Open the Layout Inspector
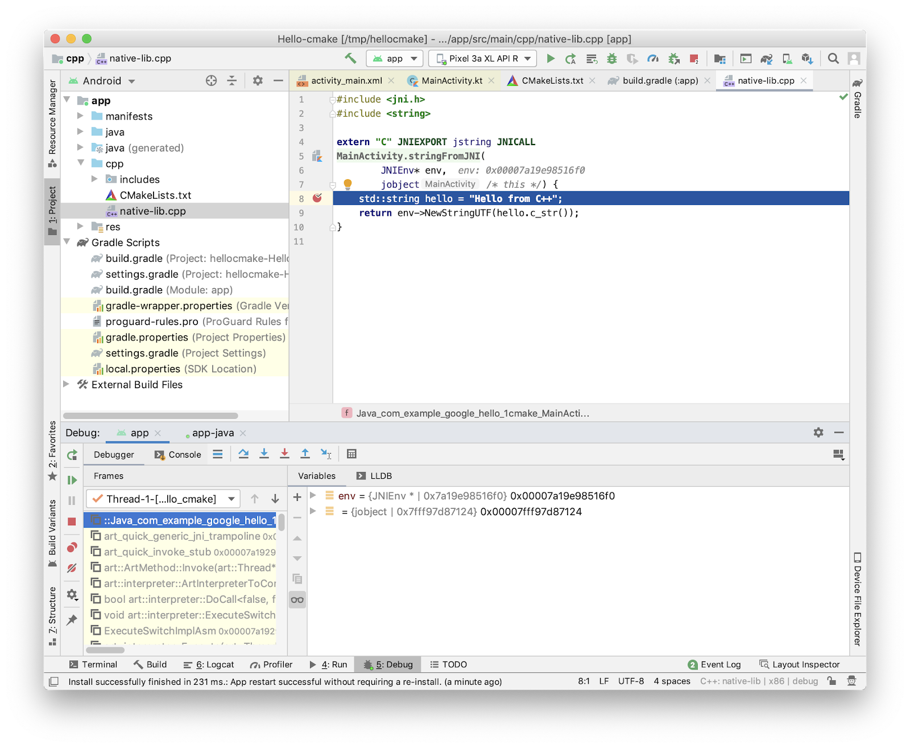Screen dimensions: 910x748 (x=799, y=664)
